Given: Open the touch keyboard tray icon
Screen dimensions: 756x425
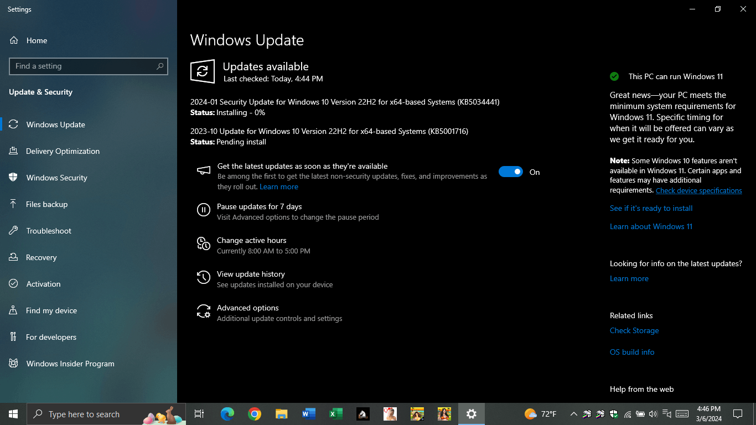Looking at the screenshot, I should 682,414.
